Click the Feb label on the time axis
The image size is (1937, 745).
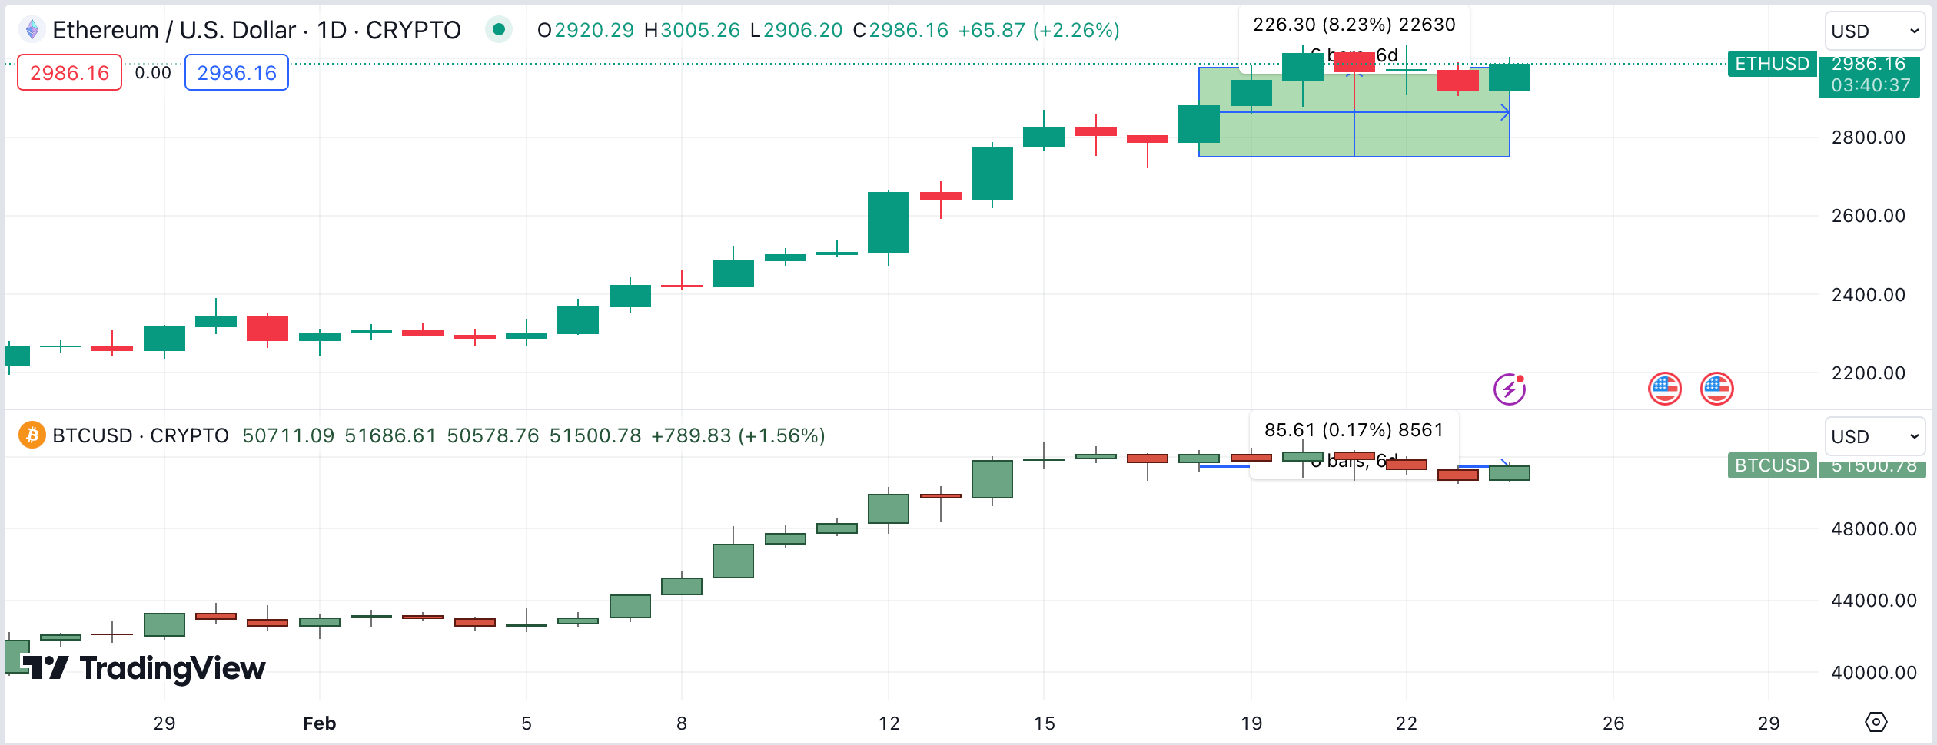point(320,722)
